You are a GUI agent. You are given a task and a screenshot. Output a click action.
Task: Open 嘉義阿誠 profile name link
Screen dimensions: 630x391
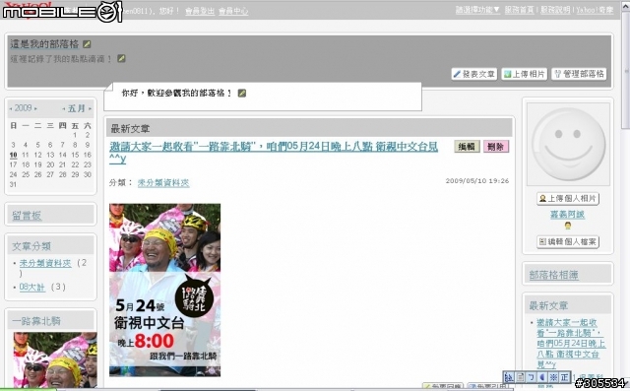(567, 215)
